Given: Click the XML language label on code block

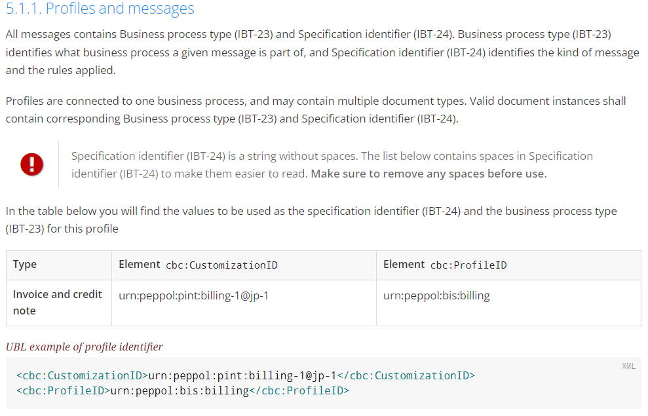Looking at the screenshot, I should tap(628, 366).
